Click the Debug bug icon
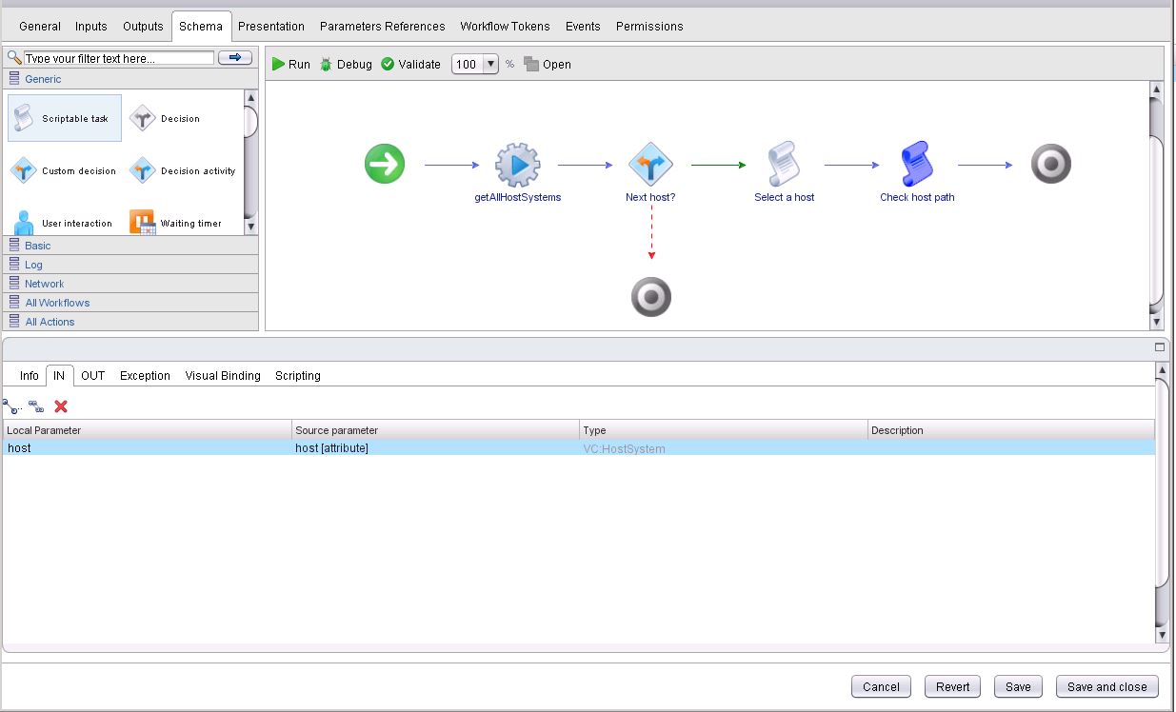1176x712 pixels. [x=327, y=65]
